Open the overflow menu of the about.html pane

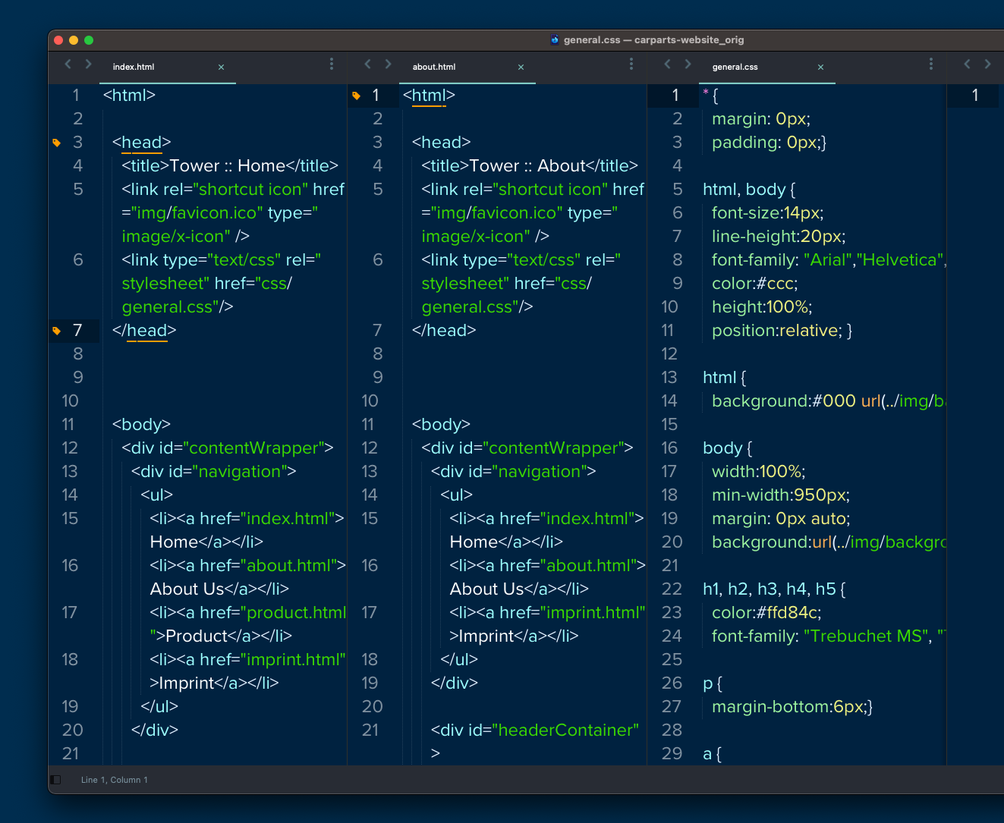click(631, 64)
